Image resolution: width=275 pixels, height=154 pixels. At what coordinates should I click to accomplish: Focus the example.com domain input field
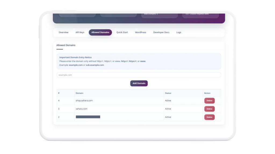point(139,75)
